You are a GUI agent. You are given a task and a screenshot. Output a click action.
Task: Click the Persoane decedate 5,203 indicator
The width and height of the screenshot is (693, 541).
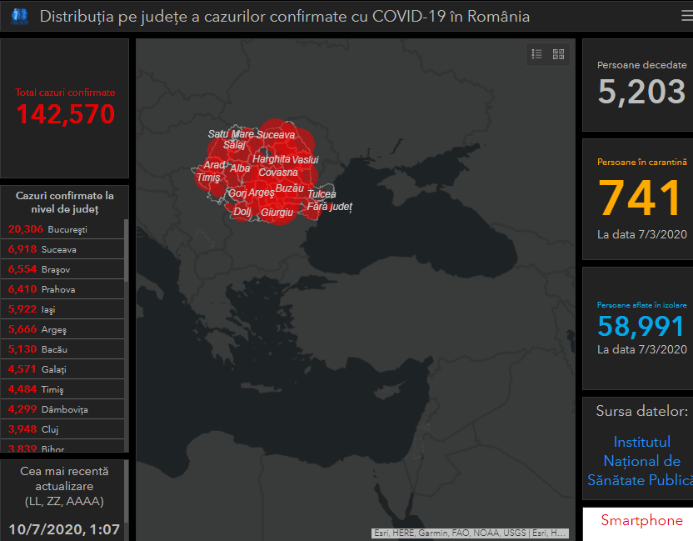coord(641,92)
